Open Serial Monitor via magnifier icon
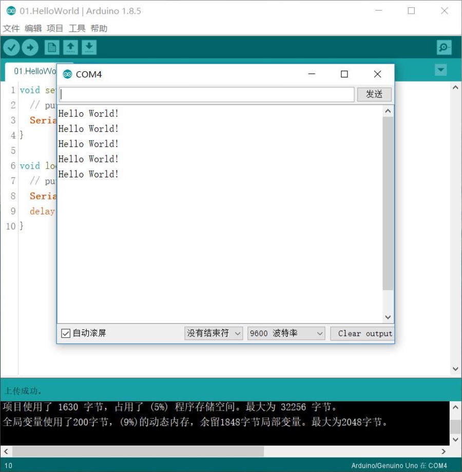 coord(444,48)
